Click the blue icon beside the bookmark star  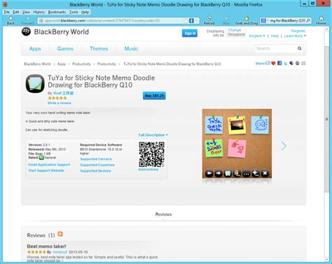point(191,21)
